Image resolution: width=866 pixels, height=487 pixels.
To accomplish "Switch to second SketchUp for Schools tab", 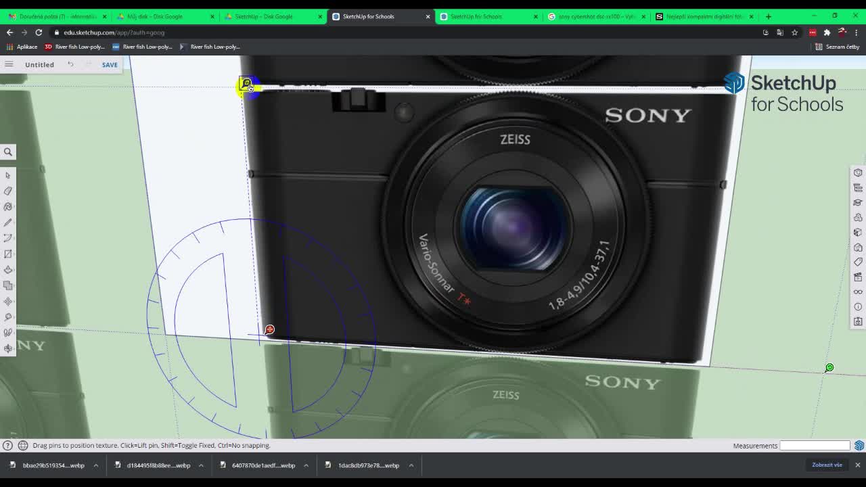I will (488, 16).
